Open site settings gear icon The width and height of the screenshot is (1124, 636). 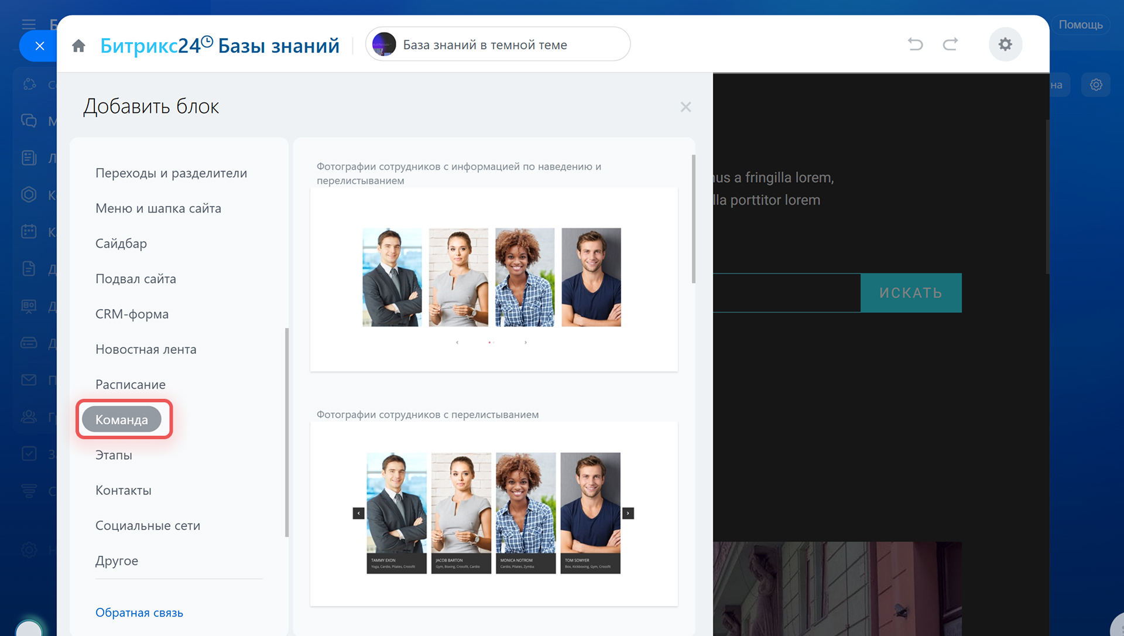[1005, 44]
